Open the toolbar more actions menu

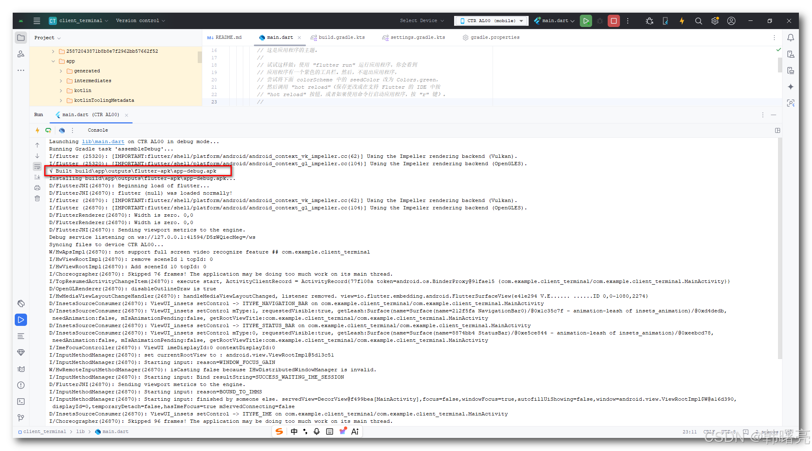point(627,20)
